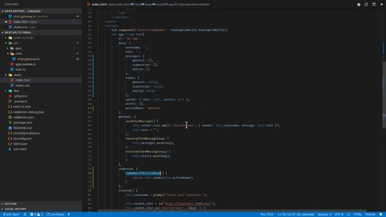Screen dimensions: 386x217
Task: Collapse the chat folder
Action: [x=19, y=54]
